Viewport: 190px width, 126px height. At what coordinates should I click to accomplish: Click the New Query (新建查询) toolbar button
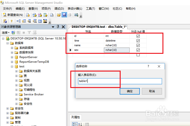[13, 15]
